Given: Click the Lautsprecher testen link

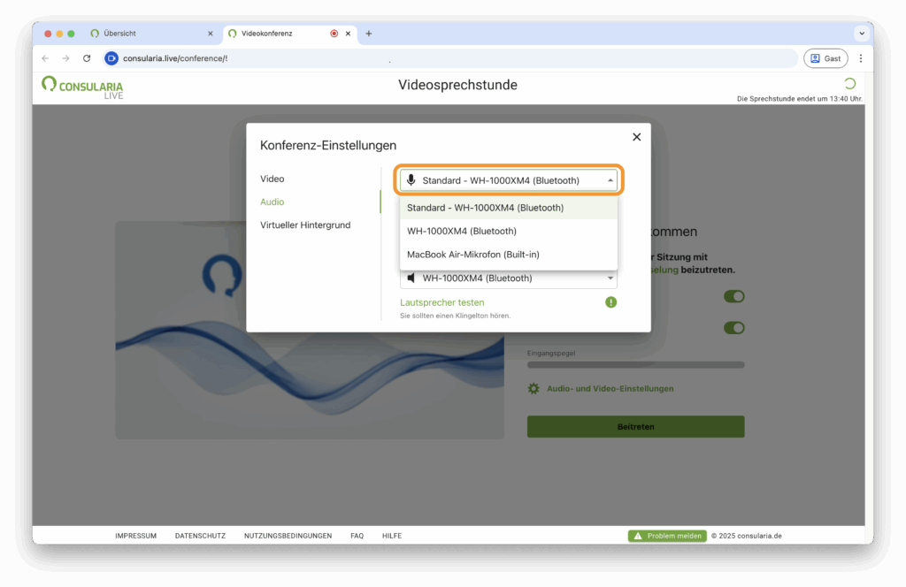Looking at the screenshot, I should point(442,302).
